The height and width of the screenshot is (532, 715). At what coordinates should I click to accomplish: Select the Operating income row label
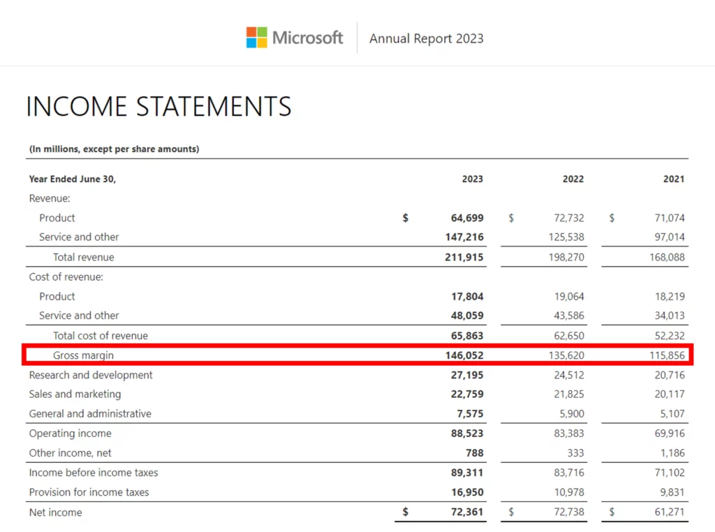pos(70,433)
